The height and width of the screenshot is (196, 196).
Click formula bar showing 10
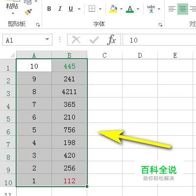(x=159, y=40)
